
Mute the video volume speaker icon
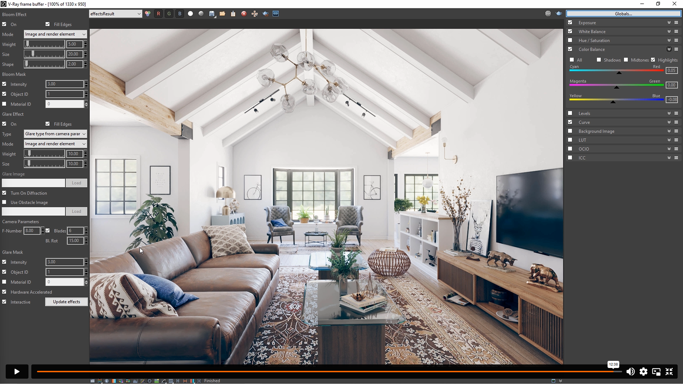pos(630,372)
